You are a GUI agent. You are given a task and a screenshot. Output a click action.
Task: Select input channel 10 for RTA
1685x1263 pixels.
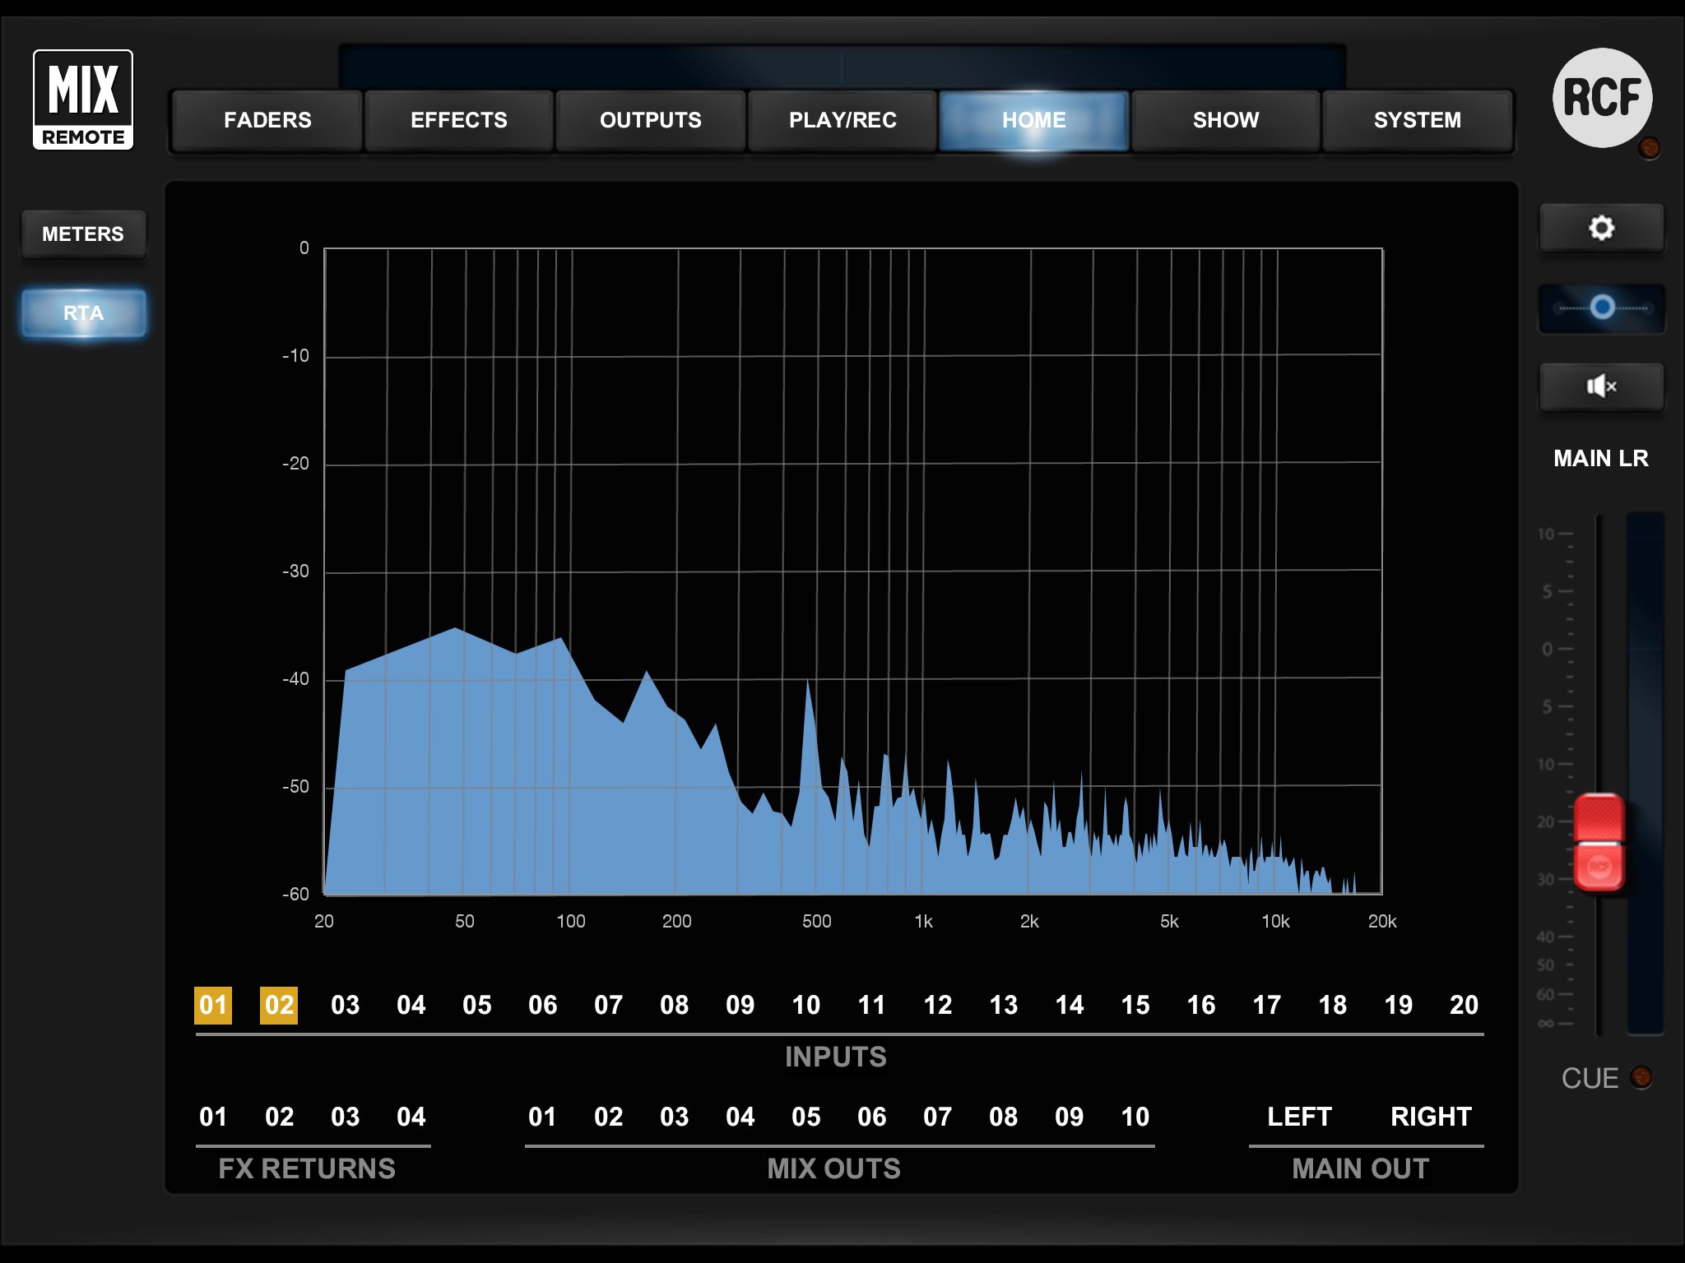tap(805, 1005)
